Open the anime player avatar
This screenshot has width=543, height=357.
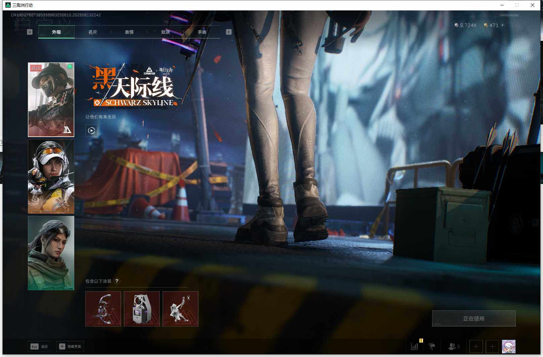pos(509,347)
